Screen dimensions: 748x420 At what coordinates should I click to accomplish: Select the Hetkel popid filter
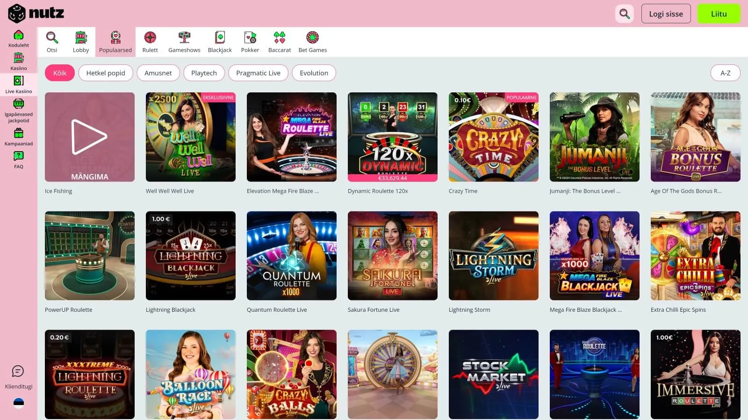coord(106,73)
